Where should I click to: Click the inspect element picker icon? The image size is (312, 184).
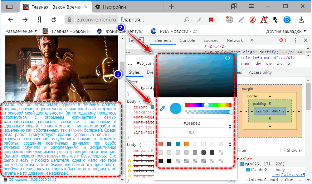pos(131,40)
